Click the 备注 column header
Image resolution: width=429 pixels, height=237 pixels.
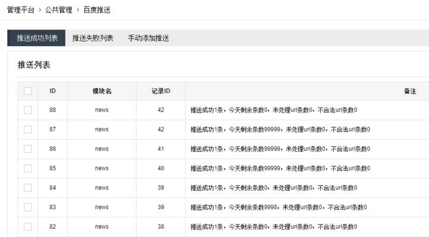(x=410, y=91)
